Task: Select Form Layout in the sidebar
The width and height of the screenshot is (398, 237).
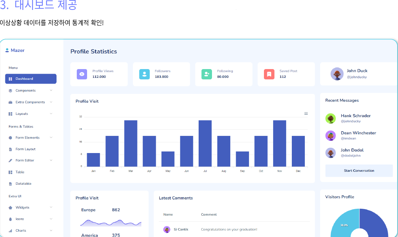Action: point(31,149)
